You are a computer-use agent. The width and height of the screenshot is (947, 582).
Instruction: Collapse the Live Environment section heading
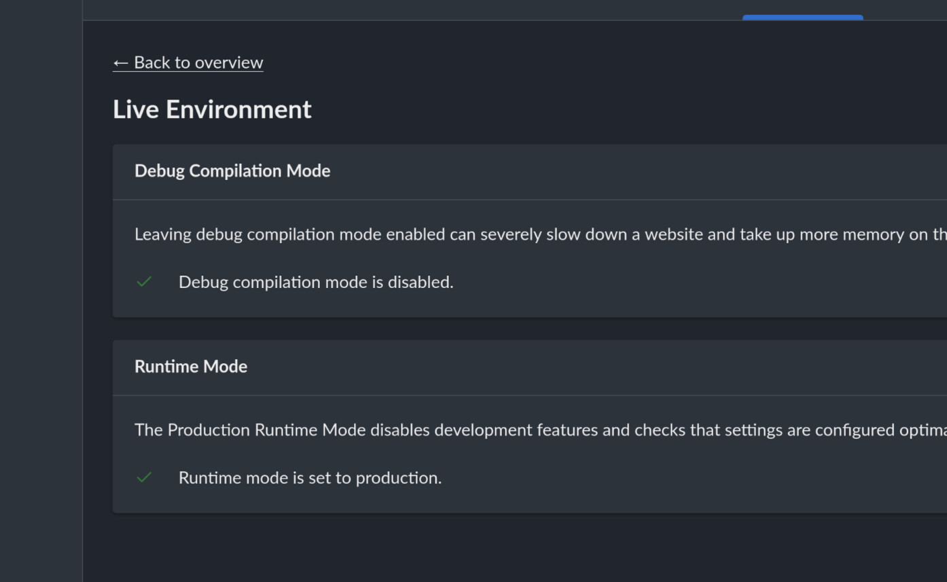pyautogui.click(x=211, y=109)
